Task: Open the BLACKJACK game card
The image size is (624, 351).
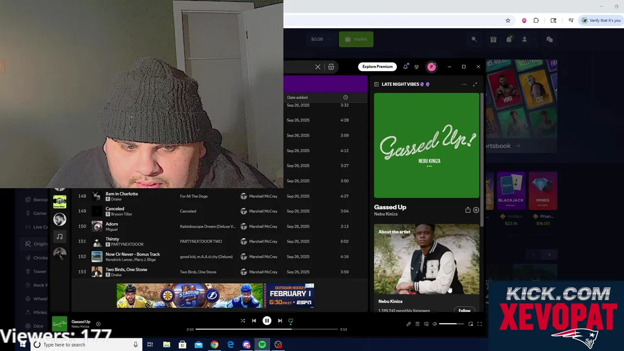Action: coord(511,191)
